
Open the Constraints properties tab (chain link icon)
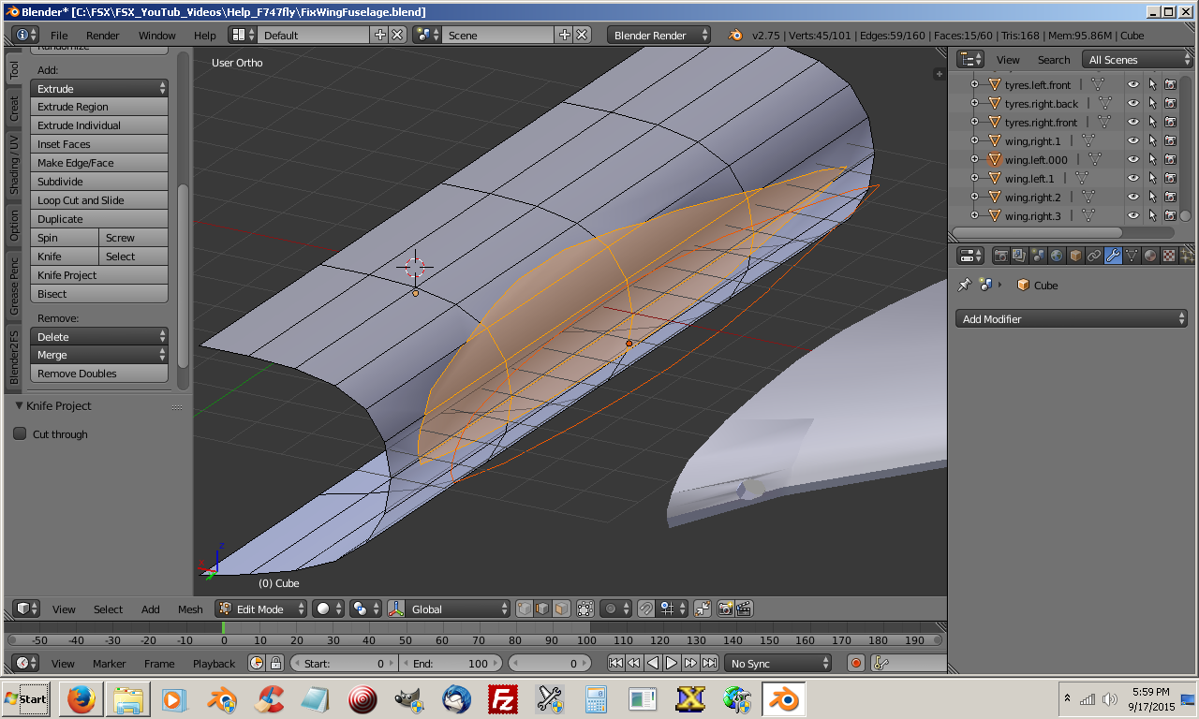(1094, 256)
